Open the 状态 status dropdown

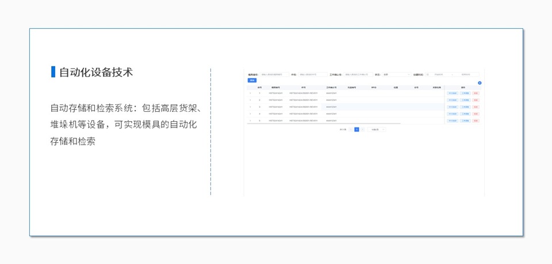(x=396, y=75)
